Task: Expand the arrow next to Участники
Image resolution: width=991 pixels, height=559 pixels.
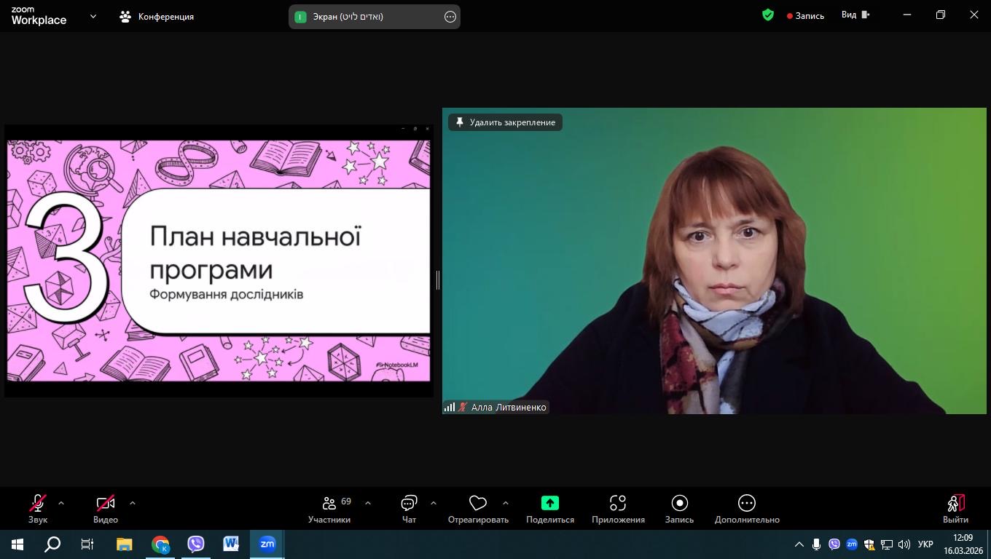Action: coord(367,503)
